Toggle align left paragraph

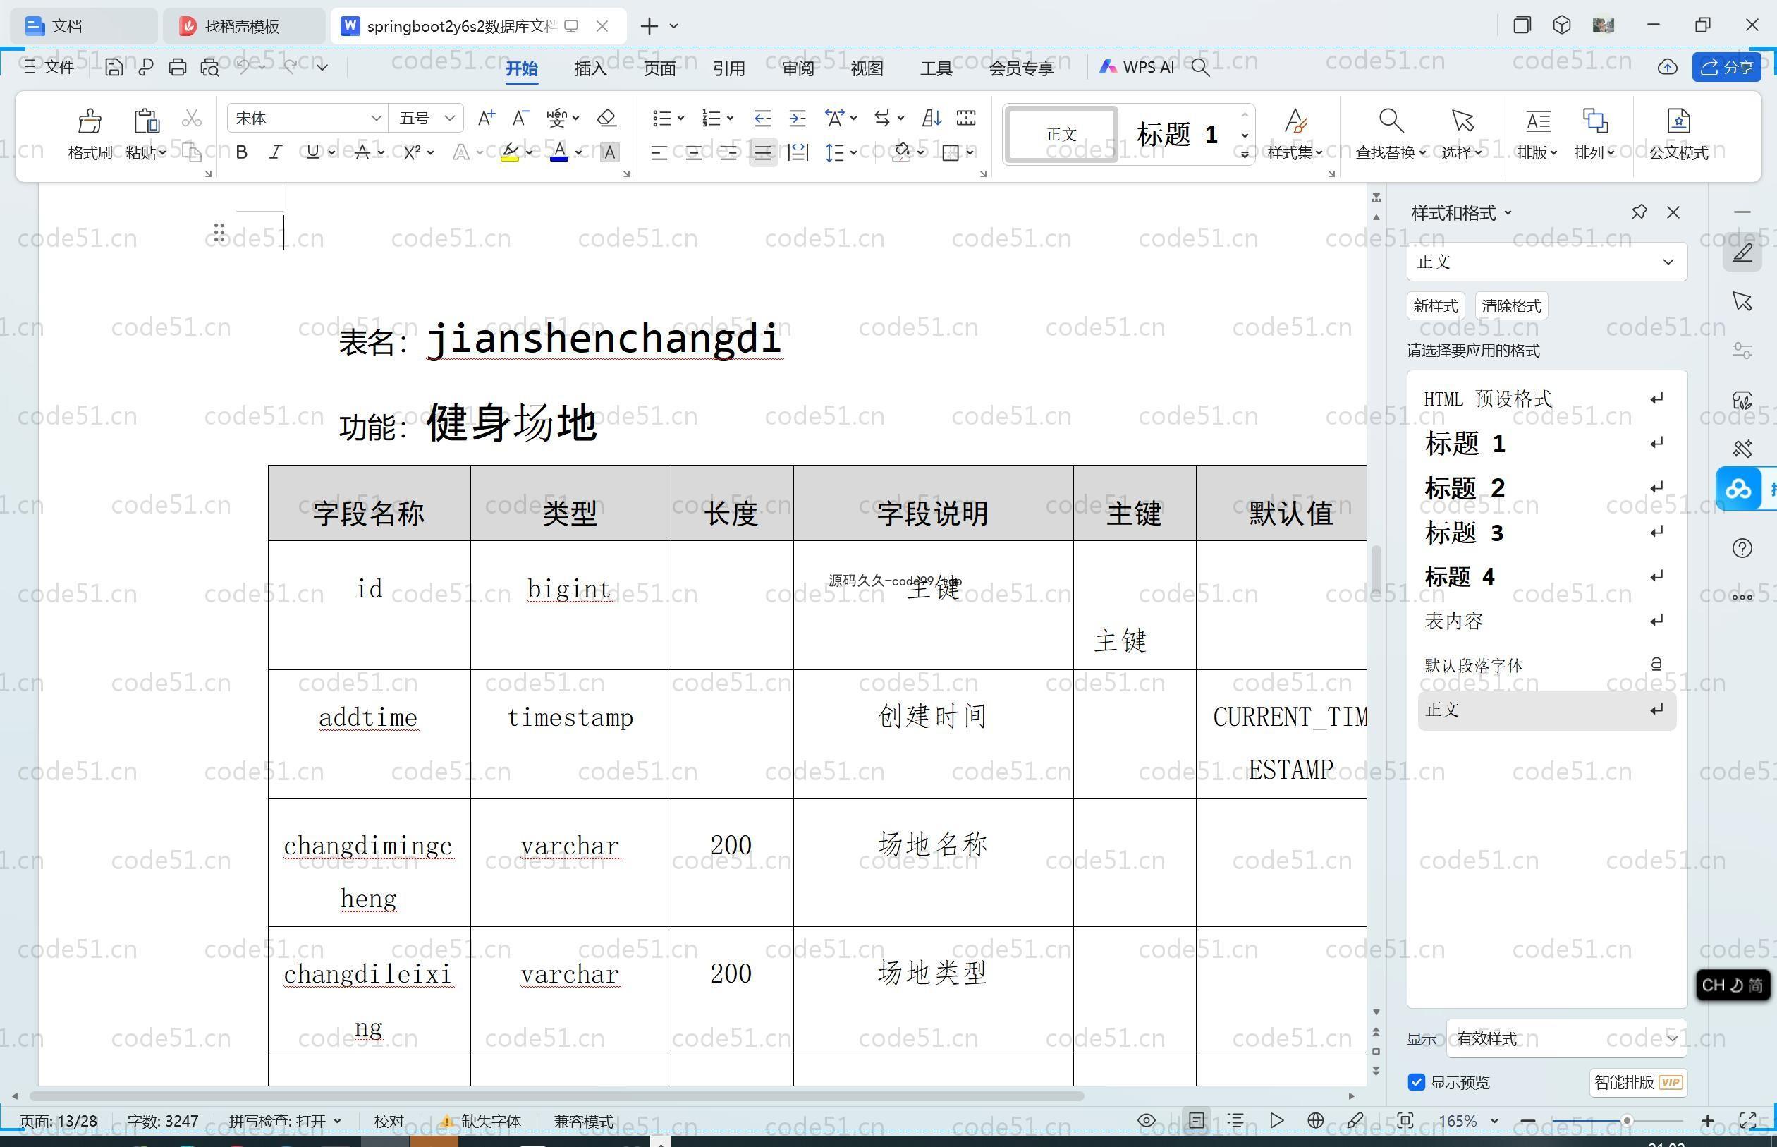[658, 152]
